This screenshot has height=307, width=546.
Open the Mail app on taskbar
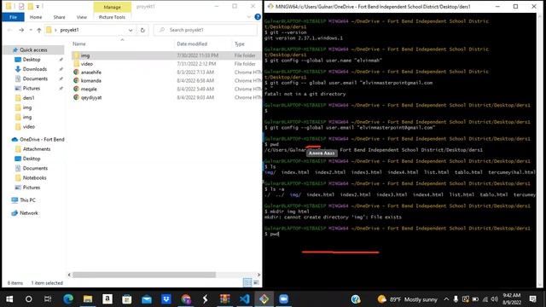click(147, 299)
